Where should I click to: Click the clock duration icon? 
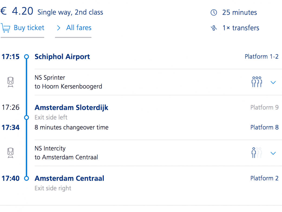[x=214, y=12]
